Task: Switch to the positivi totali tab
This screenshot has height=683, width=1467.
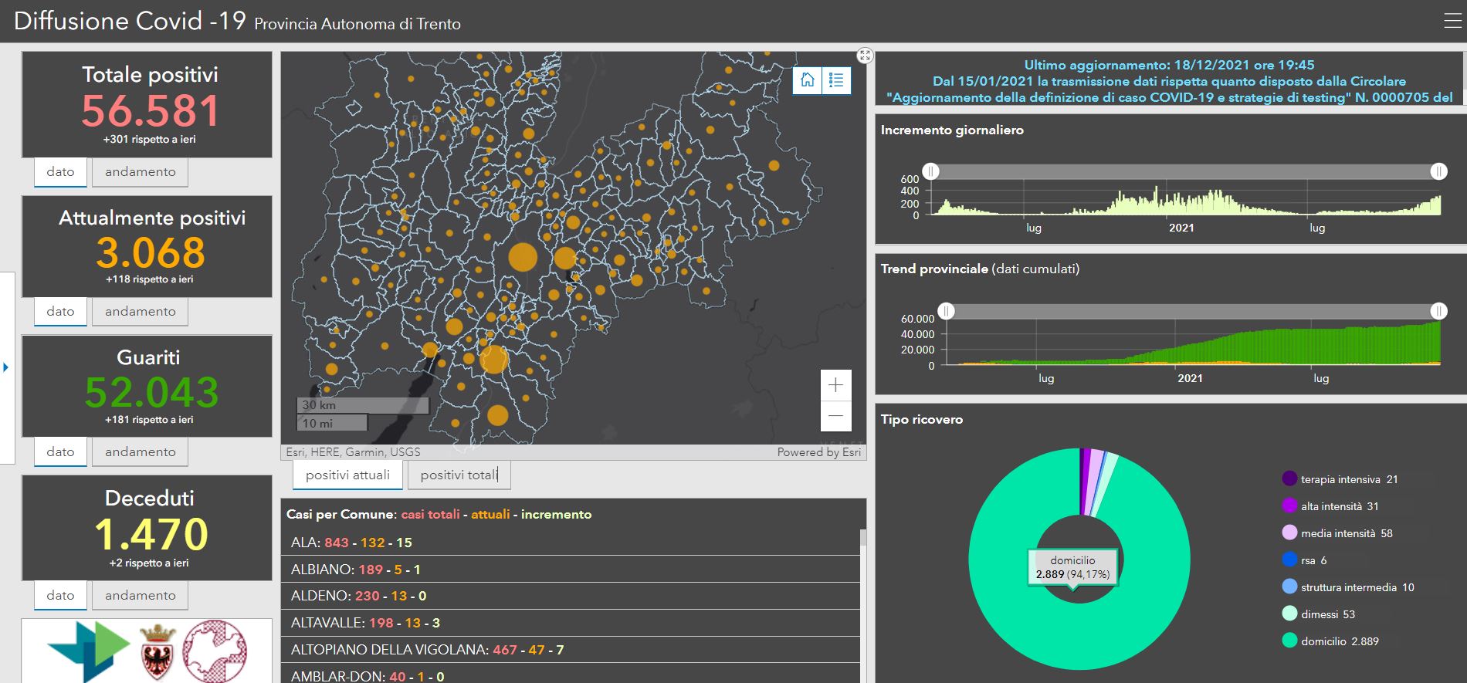Action: [459, 475]
